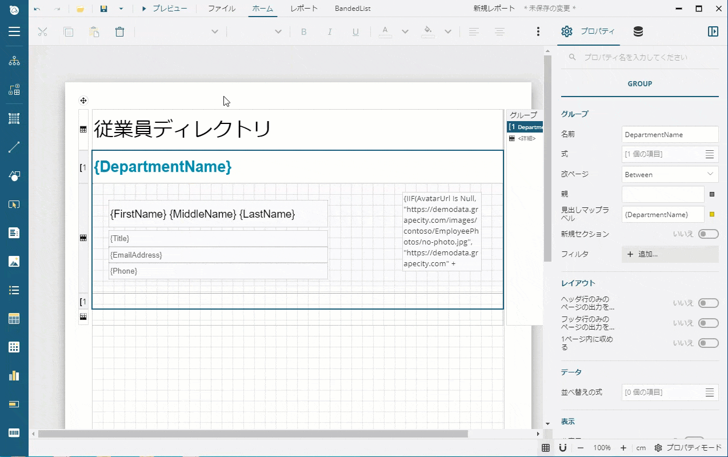
Task: Select the chart tool in left sidebar
Action: pos(14,375)
